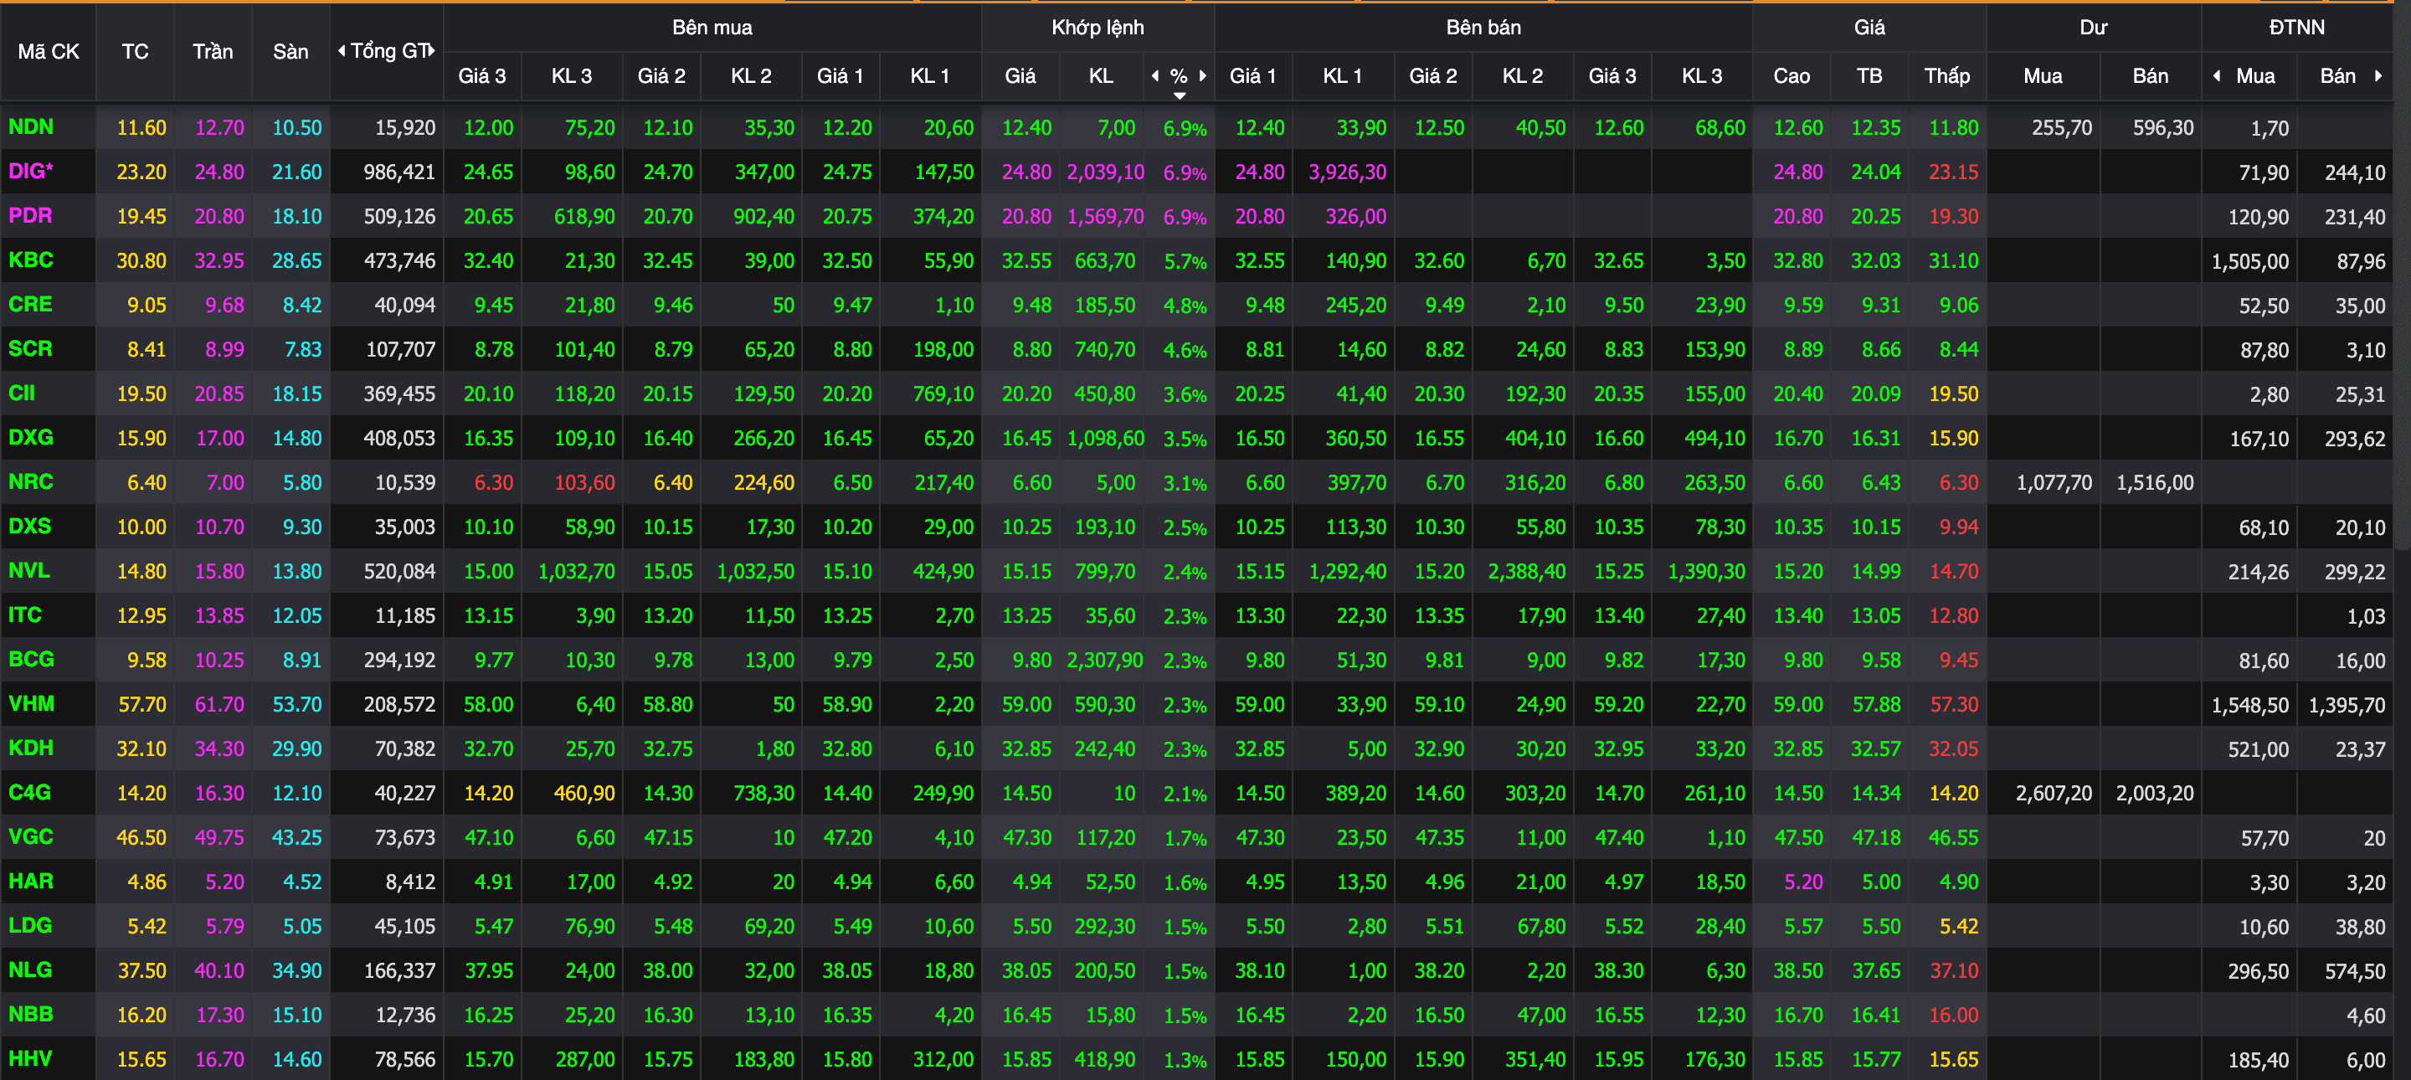2411x1080 pixels.
Task: Click VHM foreign sell value 1,395,70
Action: (2347, 705)
